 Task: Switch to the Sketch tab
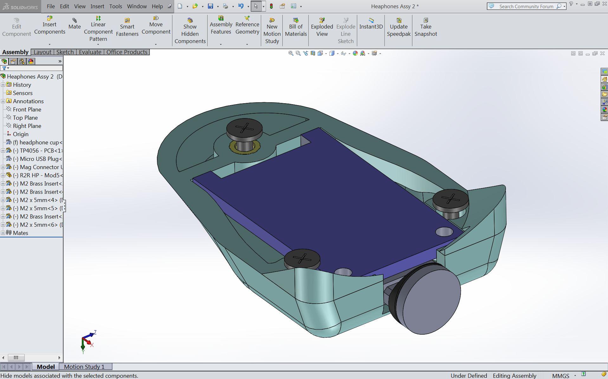(x=65, y=52)
